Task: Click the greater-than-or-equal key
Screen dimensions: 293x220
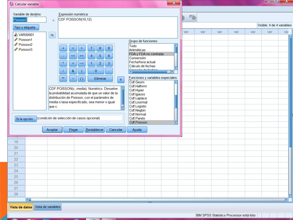Action: click(x=82, y=56)
